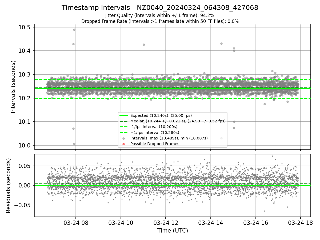The width and height of the screenshot is (320, 240).
Task: Click the plot title NZ0040_20240324_064308_427068
Action: click(x=160, y=8)
